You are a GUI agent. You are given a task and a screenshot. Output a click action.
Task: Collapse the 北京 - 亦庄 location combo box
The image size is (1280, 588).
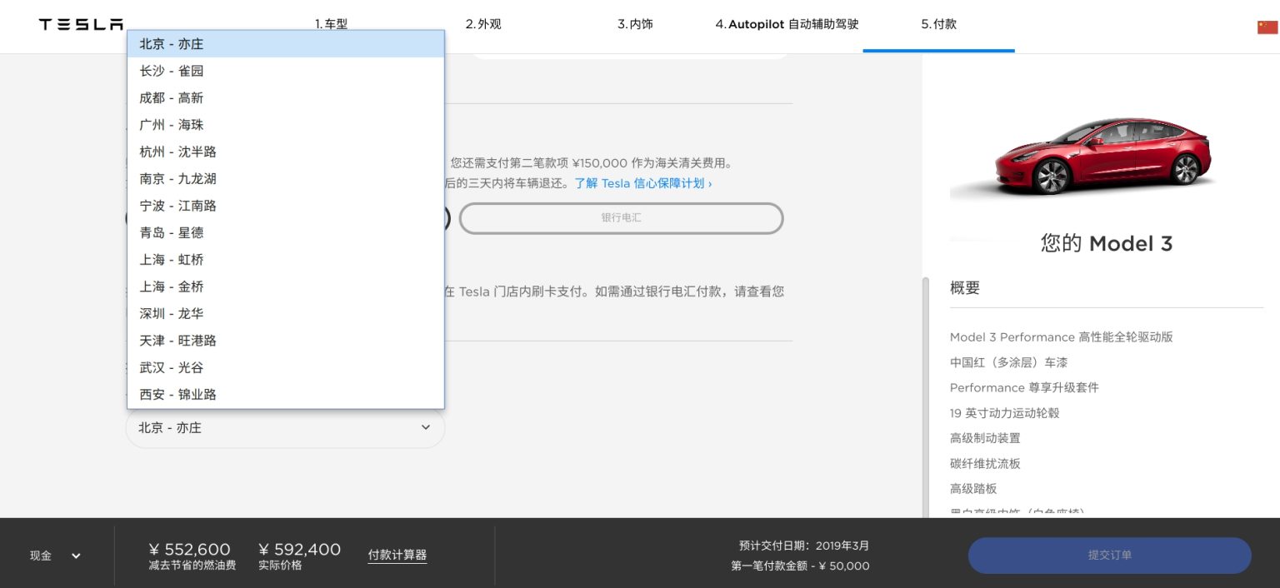point(285,428)
